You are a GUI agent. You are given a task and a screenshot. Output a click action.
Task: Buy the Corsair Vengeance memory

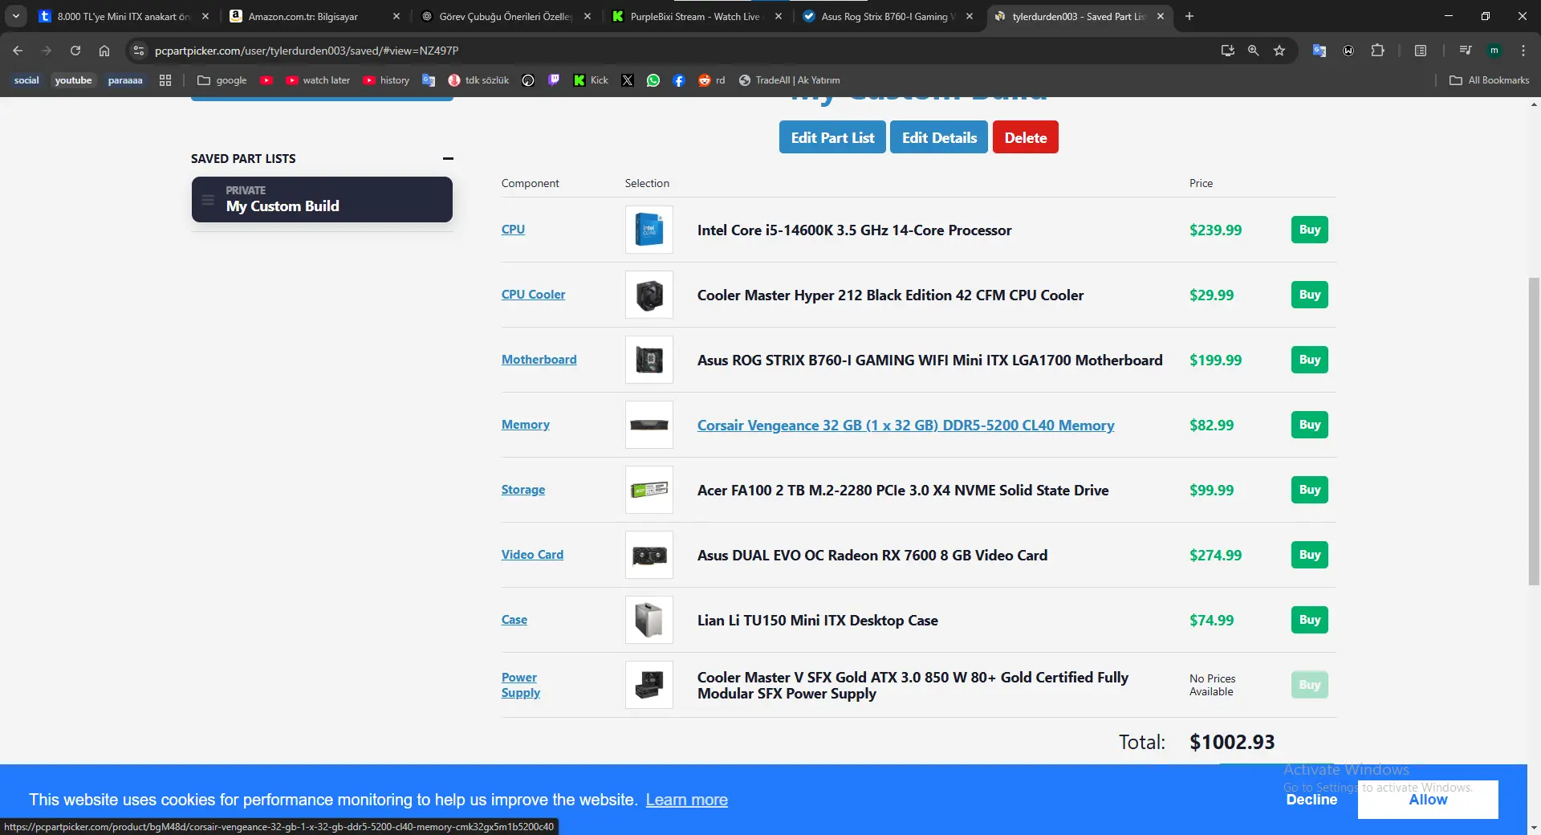(x=1310, y=425)
